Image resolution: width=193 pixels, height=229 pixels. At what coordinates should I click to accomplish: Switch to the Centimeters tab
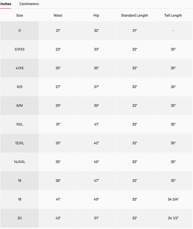point(29,4)
